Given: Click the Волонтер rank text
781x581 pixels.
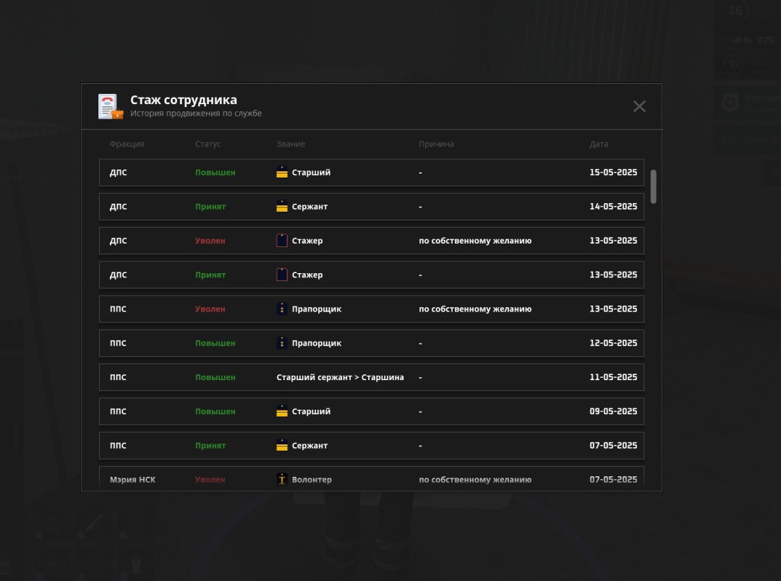Looking at the screenshot, I should [x=312, y=479].
